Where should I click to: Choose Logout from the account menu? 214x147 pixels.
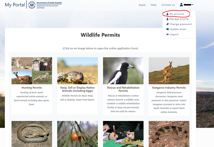[x=174, y=34]
